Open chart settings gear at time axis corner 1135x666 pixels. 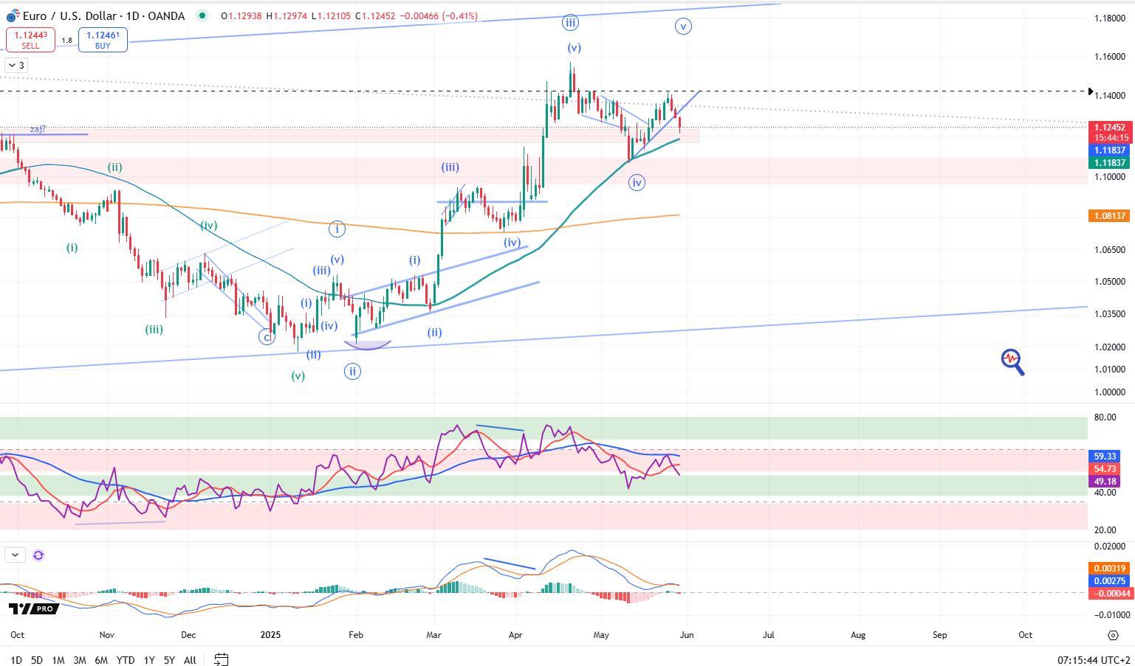[1113, 635]
